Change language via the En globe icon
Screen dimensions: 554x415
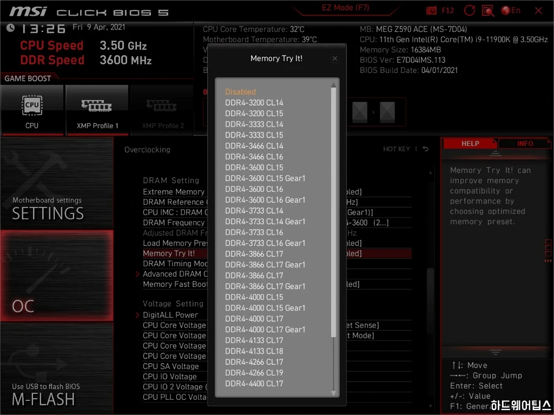coord(511,11)
